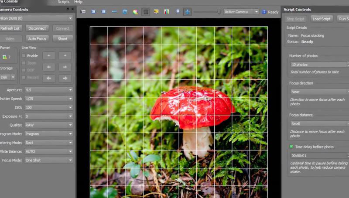Open the Shutter Speed 1/25 dropdown
Screen dimensions: 349x198
pos(48,99)
